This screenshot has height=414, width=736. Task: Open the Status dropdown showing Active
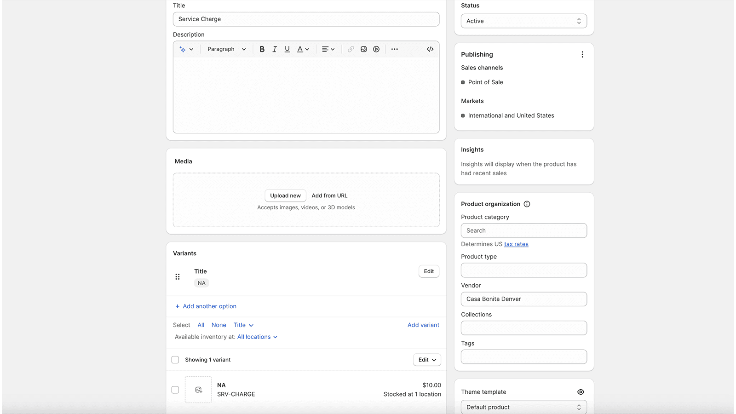click(523, 21)
